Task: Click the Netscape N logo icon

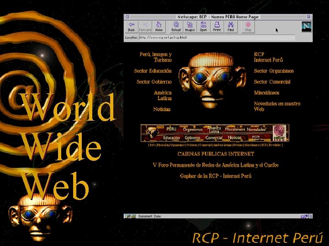Action: 306,26
